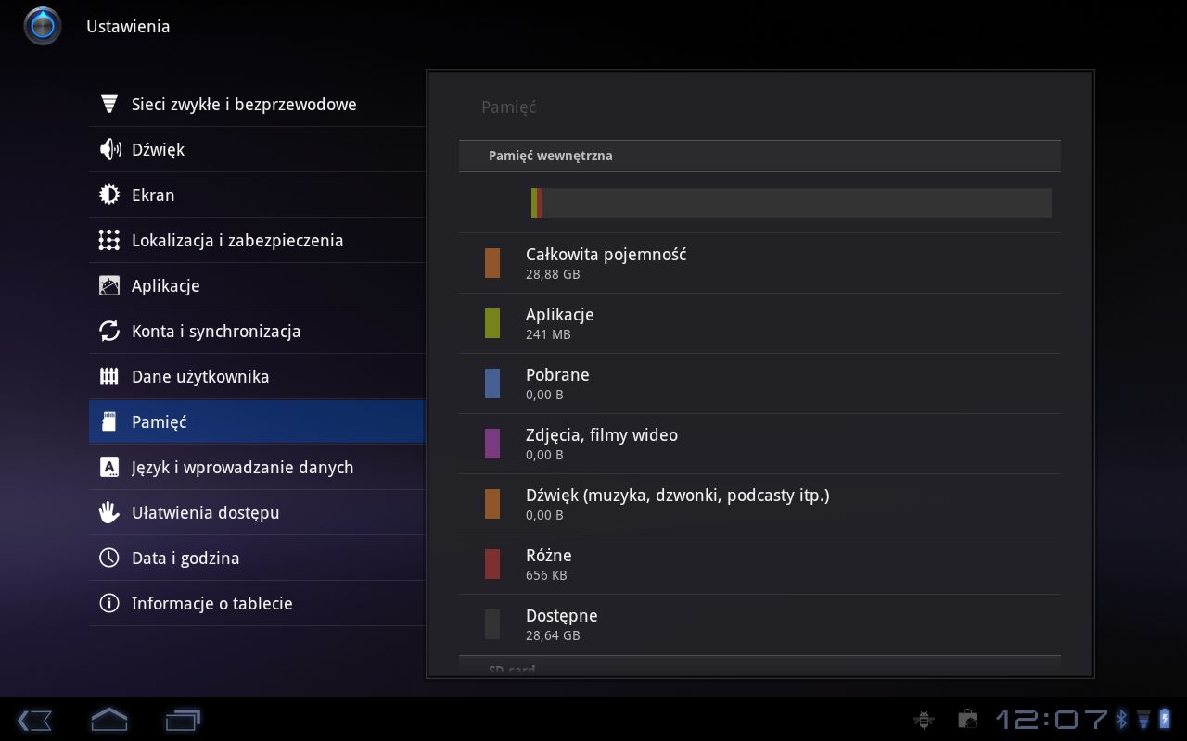Open Ekran settings category
1187x741 pixels.
[257, 195]
